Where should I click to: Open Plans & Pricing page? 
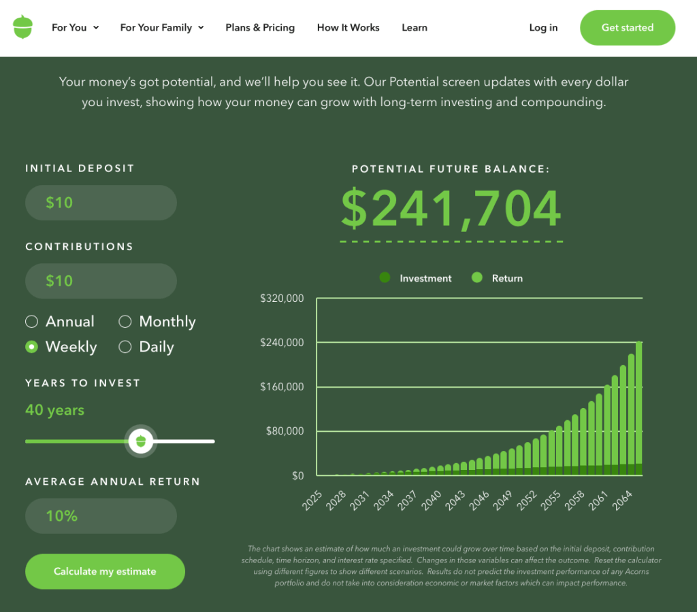coord(260,28)
